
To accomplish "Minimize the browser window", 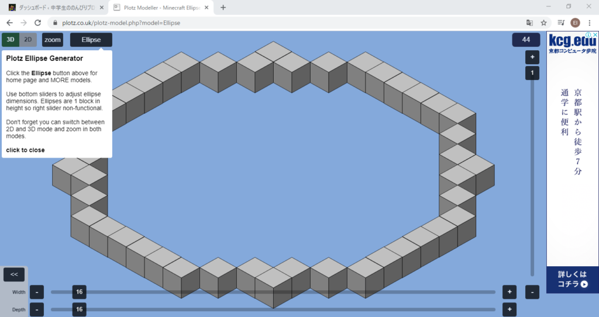I will pyautogui.click(x=549, y=6).
